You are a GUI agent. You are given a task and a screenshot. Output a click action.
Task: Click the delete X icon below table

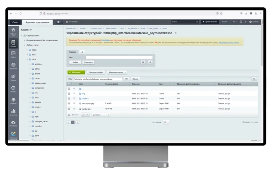click(87, 115)
